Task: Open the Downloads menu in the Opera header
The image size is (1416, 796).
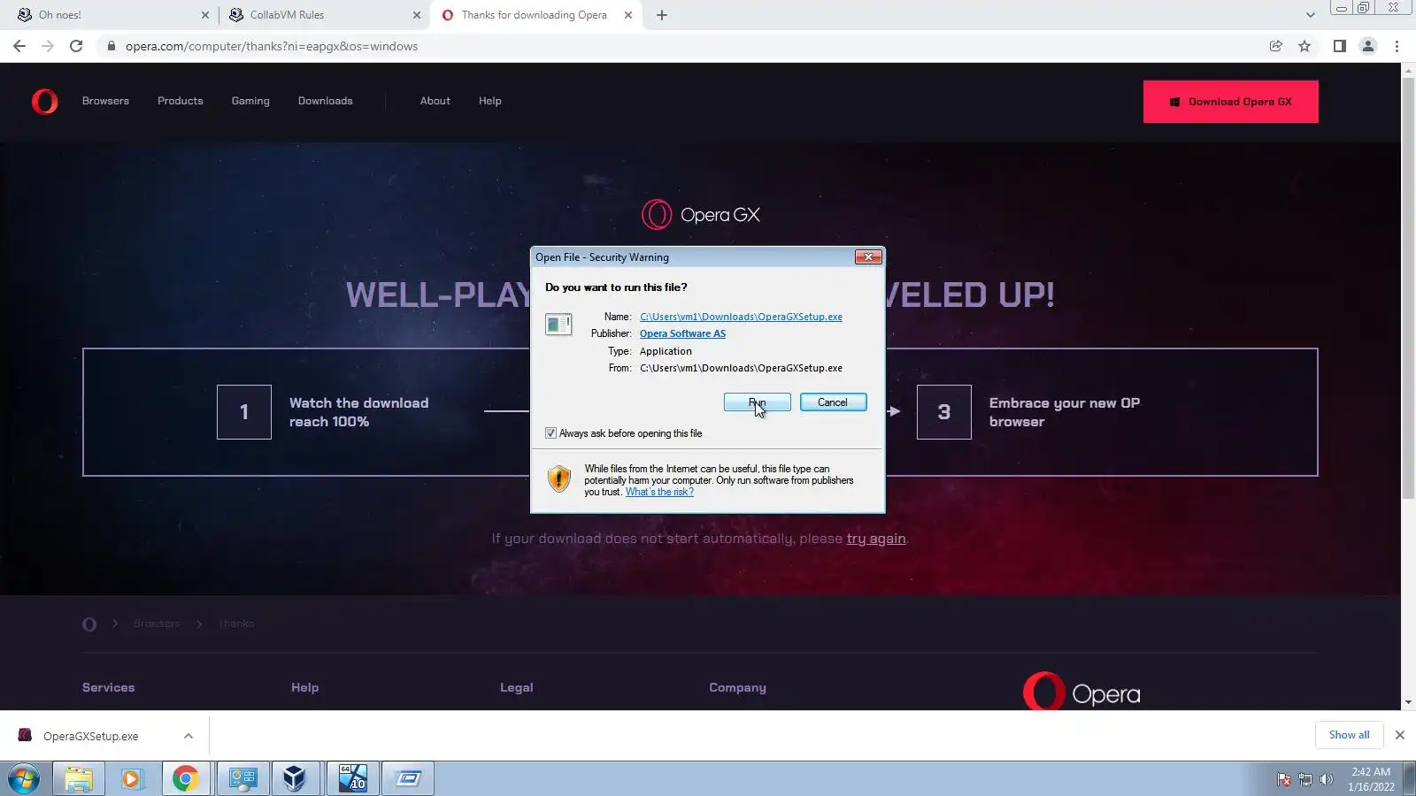Action: pyautogui.click(x=326, y=101)
